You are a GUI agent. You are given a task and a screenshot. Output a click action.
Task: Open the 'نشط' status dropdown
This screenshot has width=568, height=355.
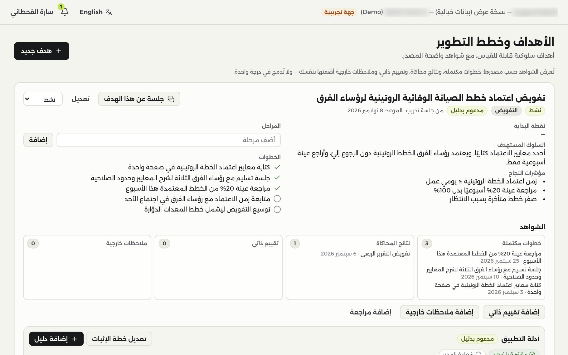(43, 99)
